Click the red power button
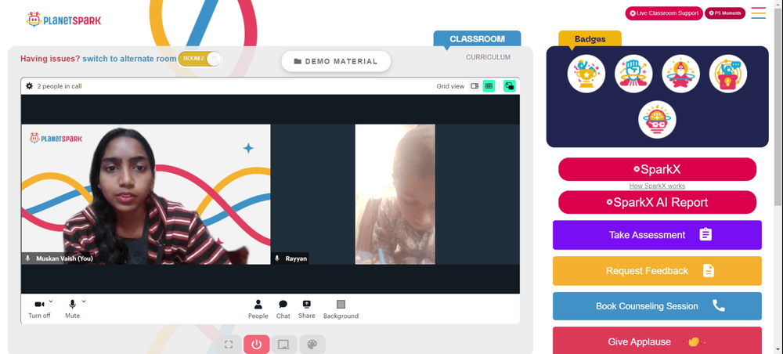Image resolution: width=783 pixels, height=354 pixels. (257, 345)
